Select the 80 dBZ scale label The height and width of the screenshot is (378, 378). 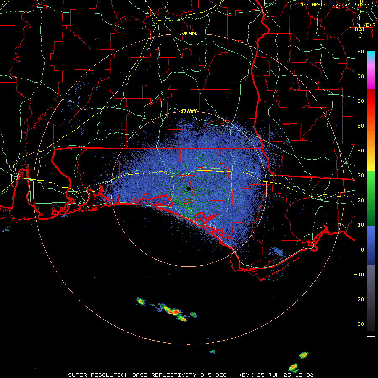[361, 52]
